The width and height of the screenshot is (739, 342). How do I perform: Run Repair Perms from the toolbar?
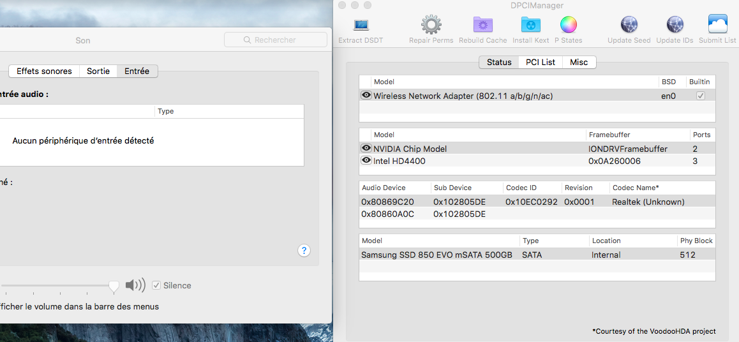coord(431,26)
